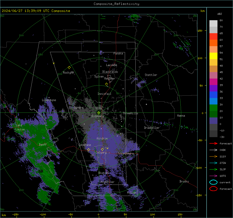Click the '-30' dBZ scale value
This screenshot has height=218, width=233.
pos(222,137)
